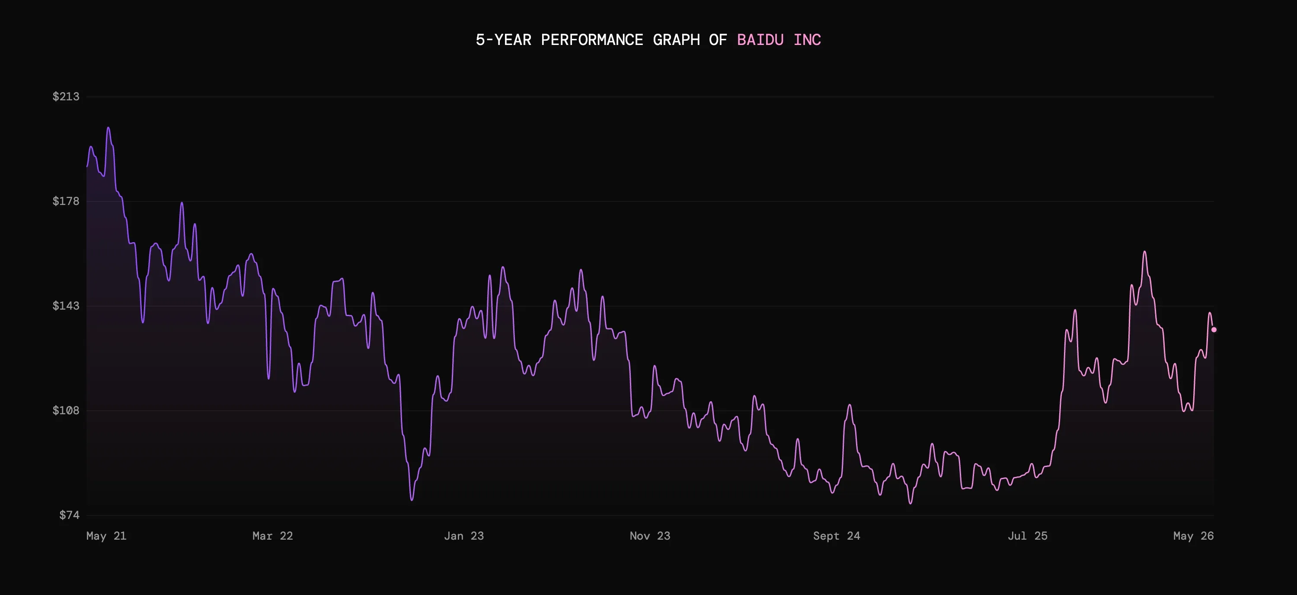Viewport: 1297px width, 595px height.
Task: Click the Sept 24 x-axis label
Action: click(837, 536)
